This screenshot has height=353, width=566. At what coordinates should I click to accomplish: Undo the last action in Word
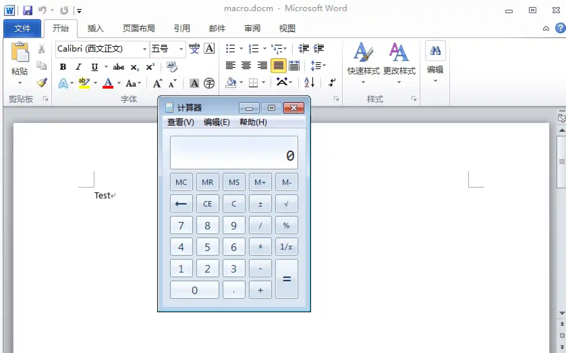(43, 10)
